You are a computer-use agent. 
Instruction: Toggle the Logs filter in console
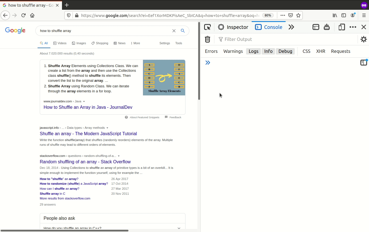tap(253, 51)
